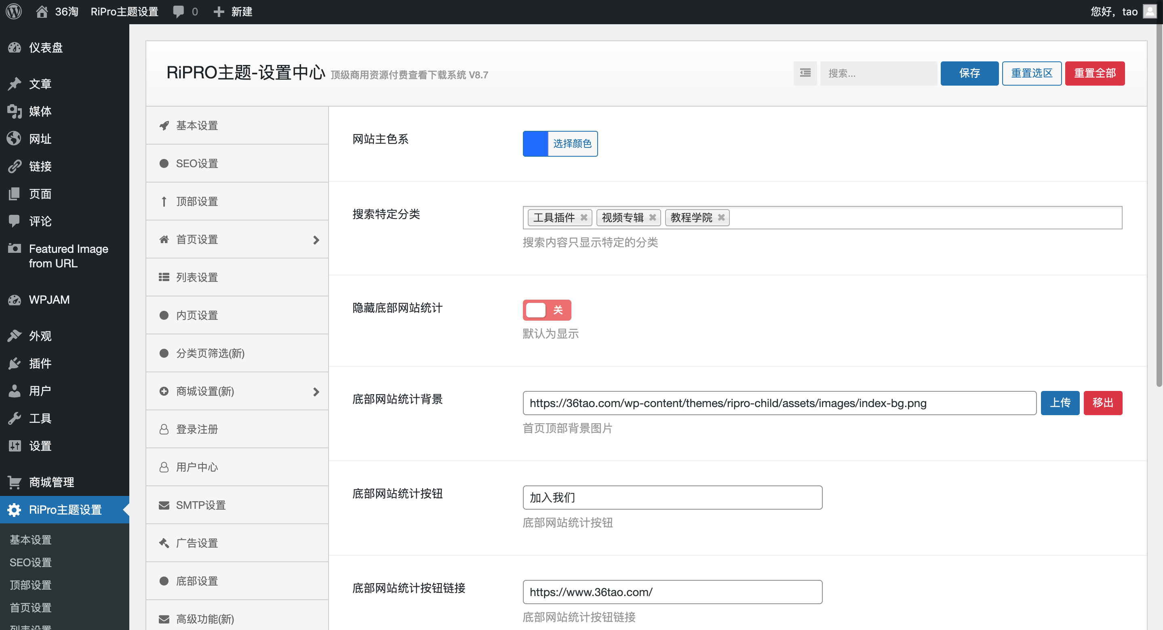This screenshot has width=1163, height=630.
Task: Click the 上传 upload button
Action: [x=1060, y=403]
